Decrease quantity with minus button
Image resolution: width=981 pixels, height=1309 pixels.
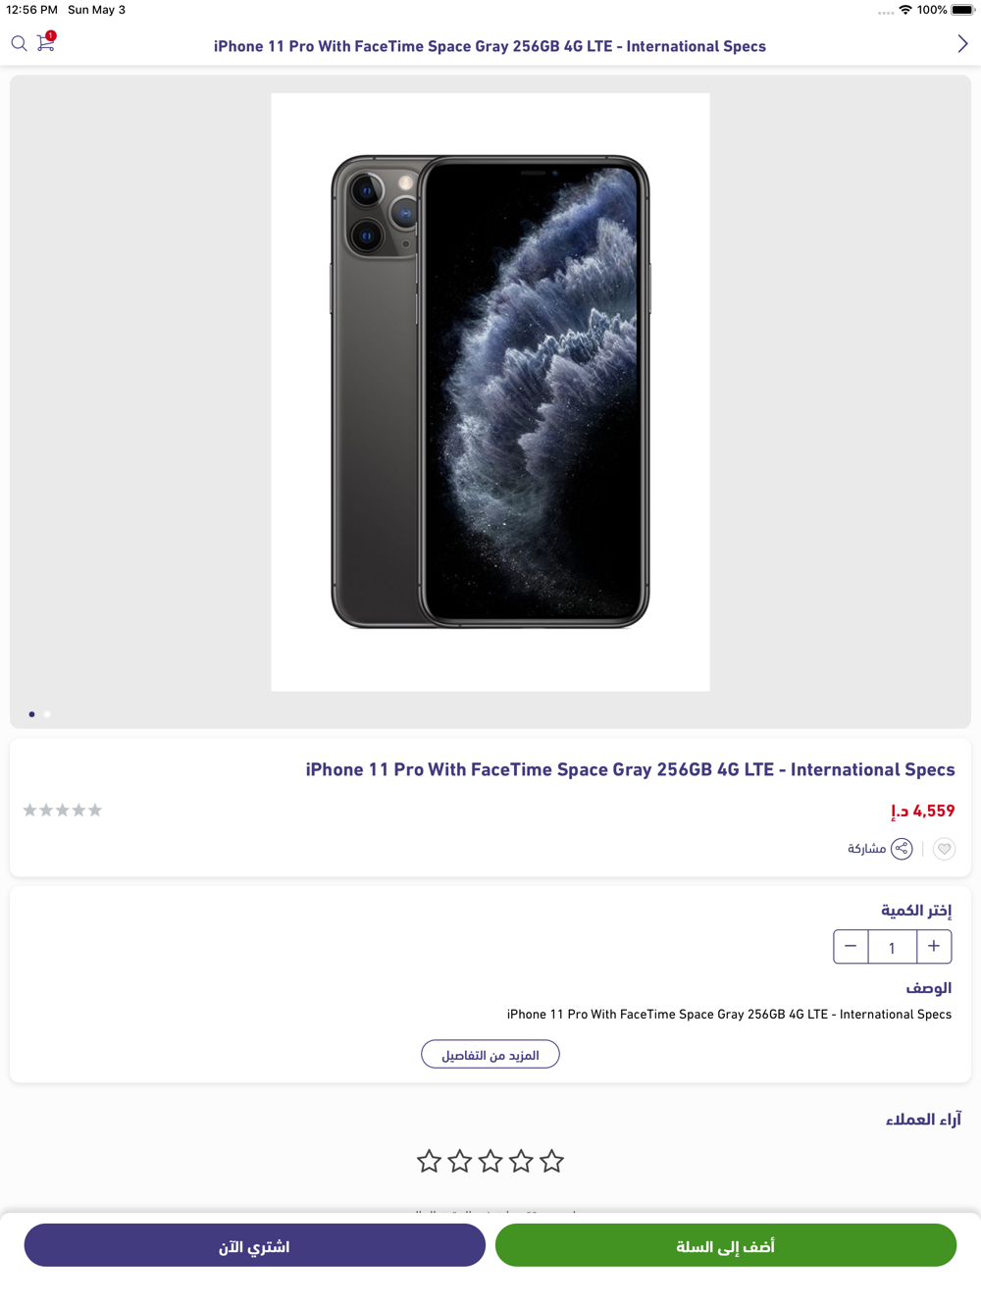pos(851,947)
